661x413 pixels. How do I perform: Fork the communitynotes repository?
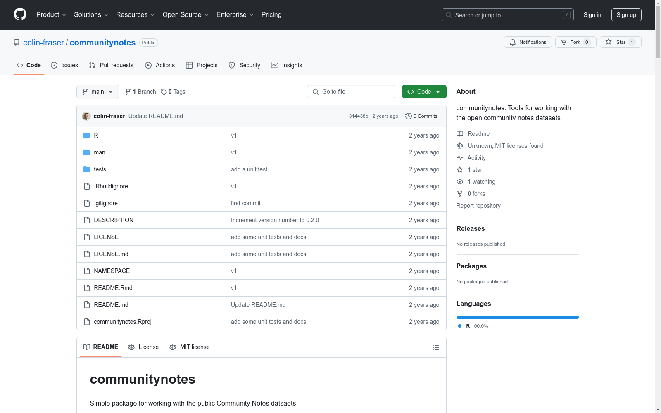(x=575, y=42)
